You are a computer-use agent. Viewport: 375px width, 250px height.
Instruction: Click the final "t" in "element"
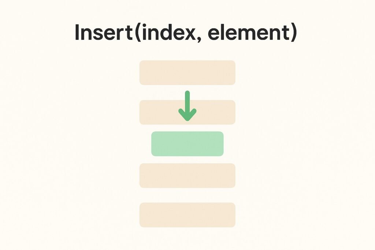click(286, 33)
